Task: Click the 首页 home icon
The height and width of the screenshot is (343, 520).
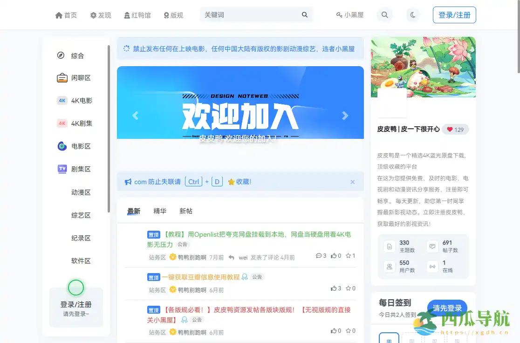Action: pyautogui.click(x=58, y=14)
